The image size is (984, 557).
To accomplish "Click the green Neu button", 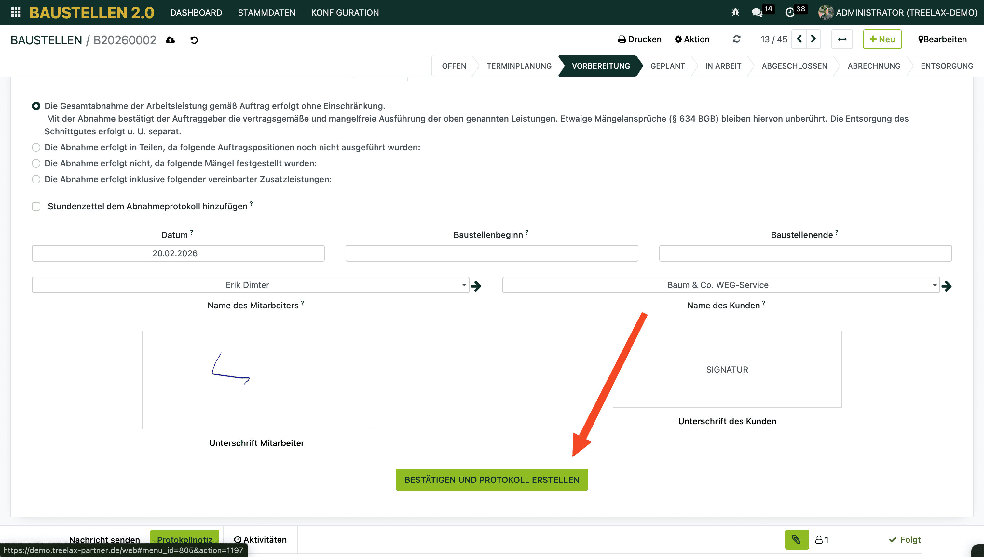I will pos(882,39).
